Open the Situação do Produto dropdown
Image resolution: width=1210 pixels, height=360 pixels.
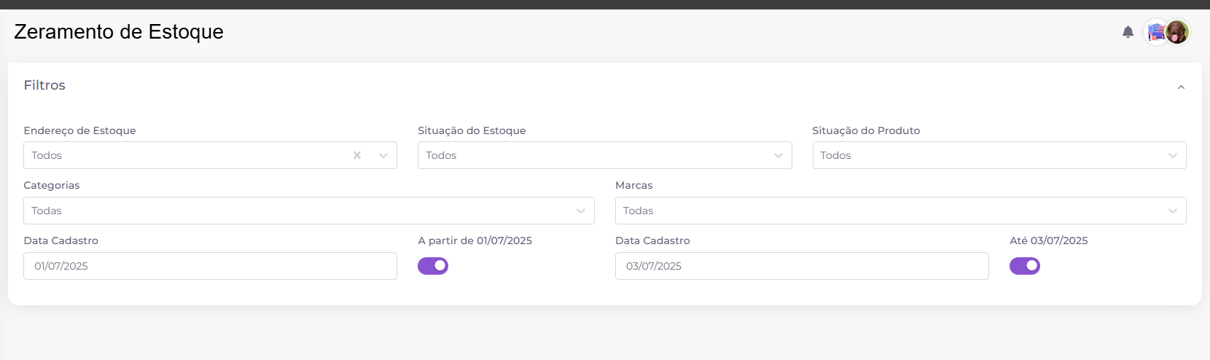coord(999,155)
